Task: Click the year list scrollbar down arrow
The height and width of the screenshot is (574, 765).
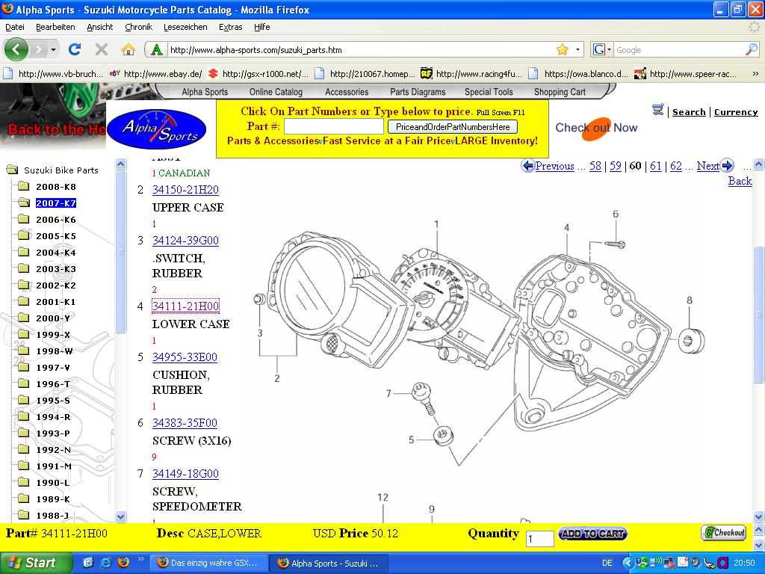Action: pos(120,516)
